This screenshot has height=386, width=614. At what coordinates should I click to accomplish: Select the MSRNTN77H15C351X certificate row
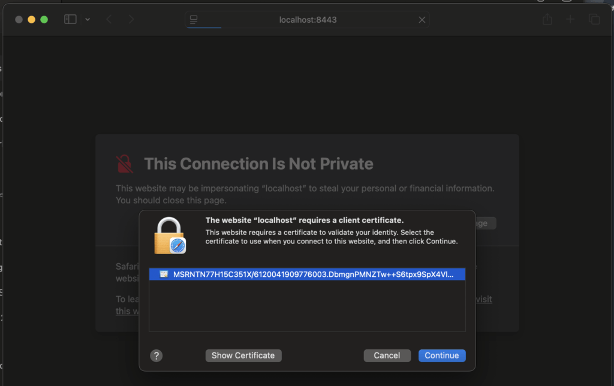pos(308,274)
